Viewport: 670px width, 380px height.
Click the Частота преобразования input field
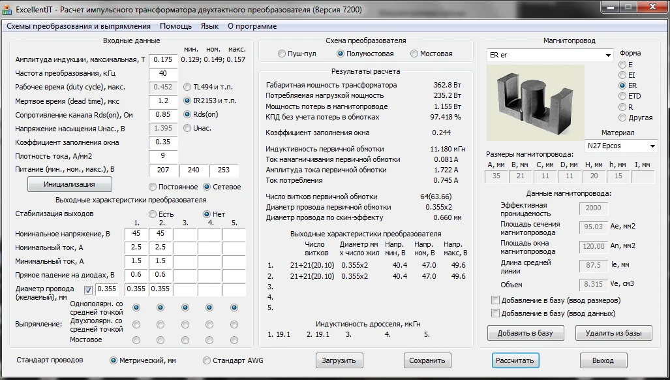[x=162, y=73]
